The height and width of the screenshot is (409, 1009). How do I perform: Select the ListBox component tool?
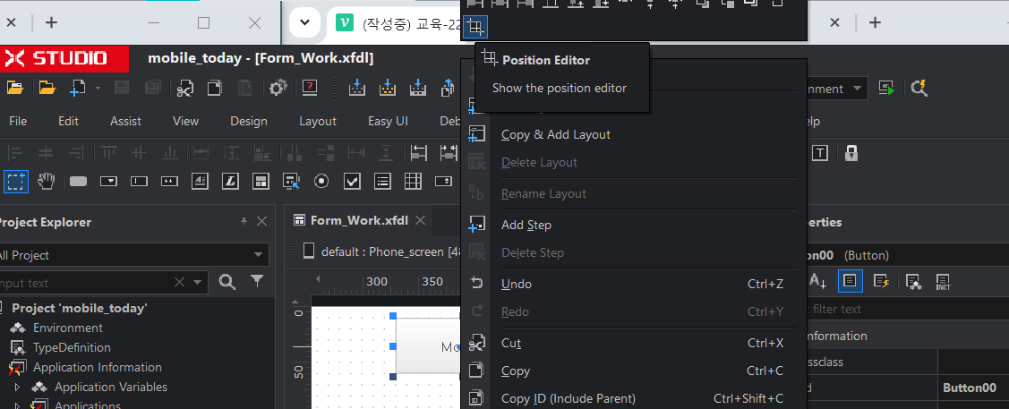(x=383, y=182)
